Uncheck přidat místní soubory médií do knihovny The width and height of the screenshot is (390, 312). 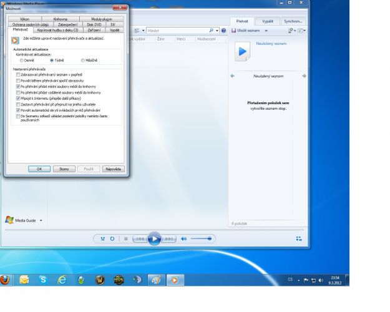(x=18, y=87)
